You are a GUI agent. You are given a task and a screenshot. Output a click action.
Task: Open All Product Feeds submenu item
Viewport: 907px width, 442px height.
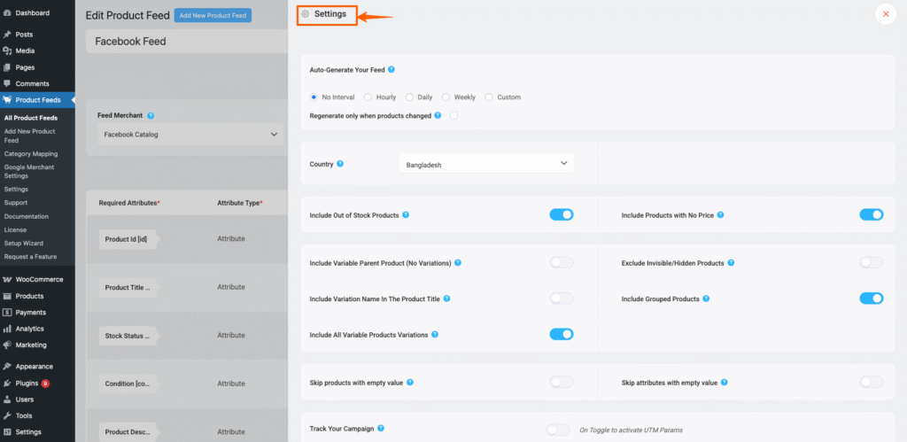click(31, 118)
